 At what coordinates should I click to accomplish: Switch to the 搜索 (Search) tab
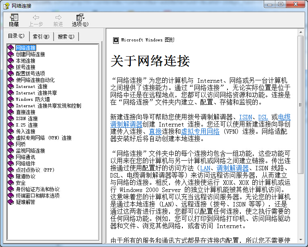coord(66,37)
